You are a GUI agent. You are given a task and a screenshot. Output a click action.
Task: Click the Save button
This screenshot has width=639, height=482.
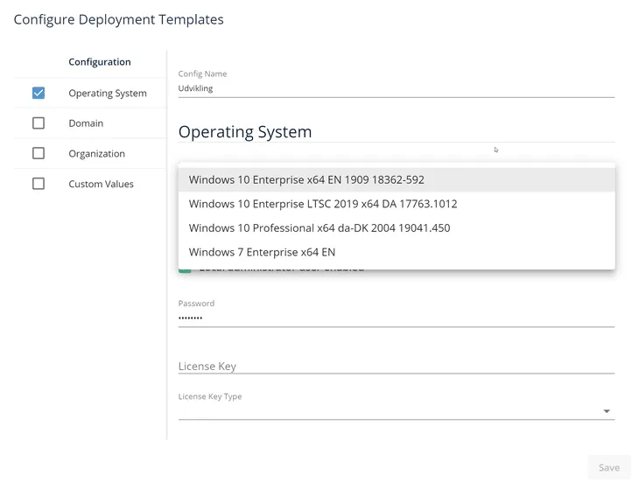[609, 467]
